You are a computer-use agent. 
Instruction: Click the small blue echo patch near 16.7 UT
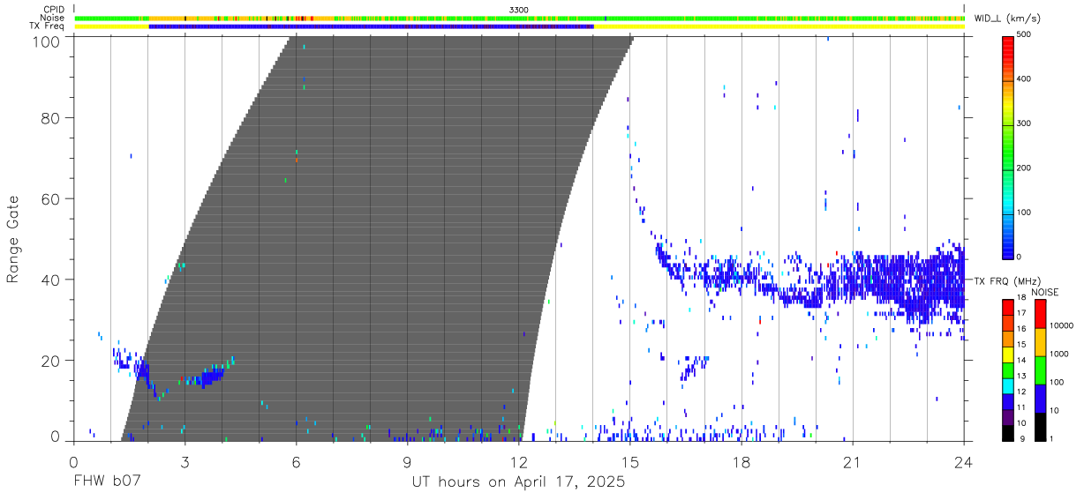pos(694,368)
